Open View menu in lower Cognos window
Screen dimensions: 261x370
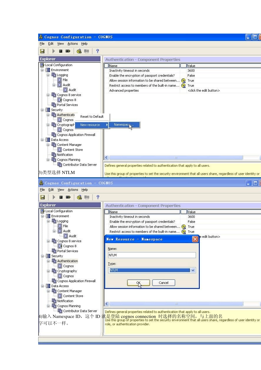[61, 190]
